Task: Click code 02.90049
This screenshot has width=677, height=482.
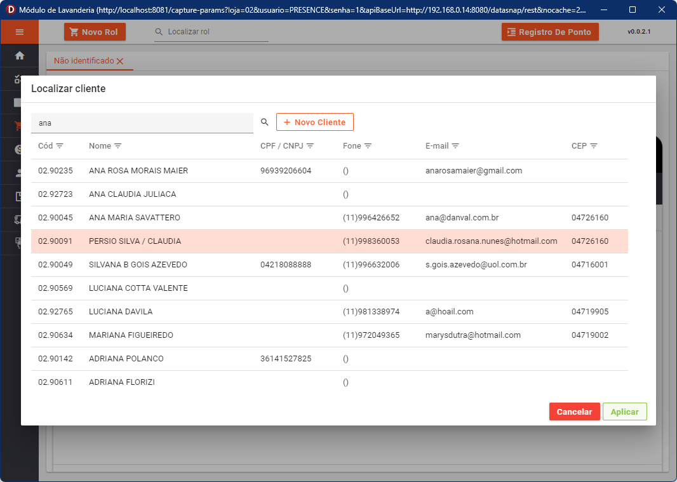Action: (55, 265)
